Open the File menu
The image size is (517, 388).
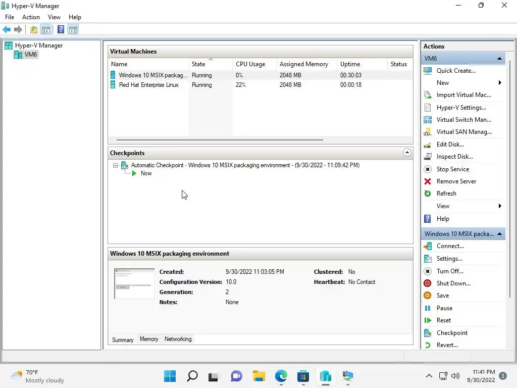10,17
